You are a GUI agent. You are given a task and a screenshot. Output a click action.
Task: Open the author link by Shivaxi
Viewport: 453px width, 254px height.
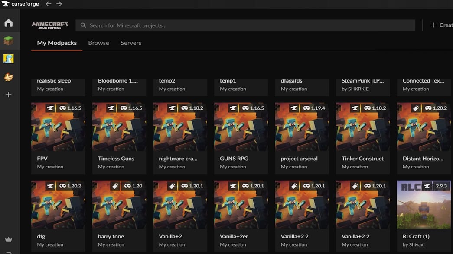coord(415,244)
